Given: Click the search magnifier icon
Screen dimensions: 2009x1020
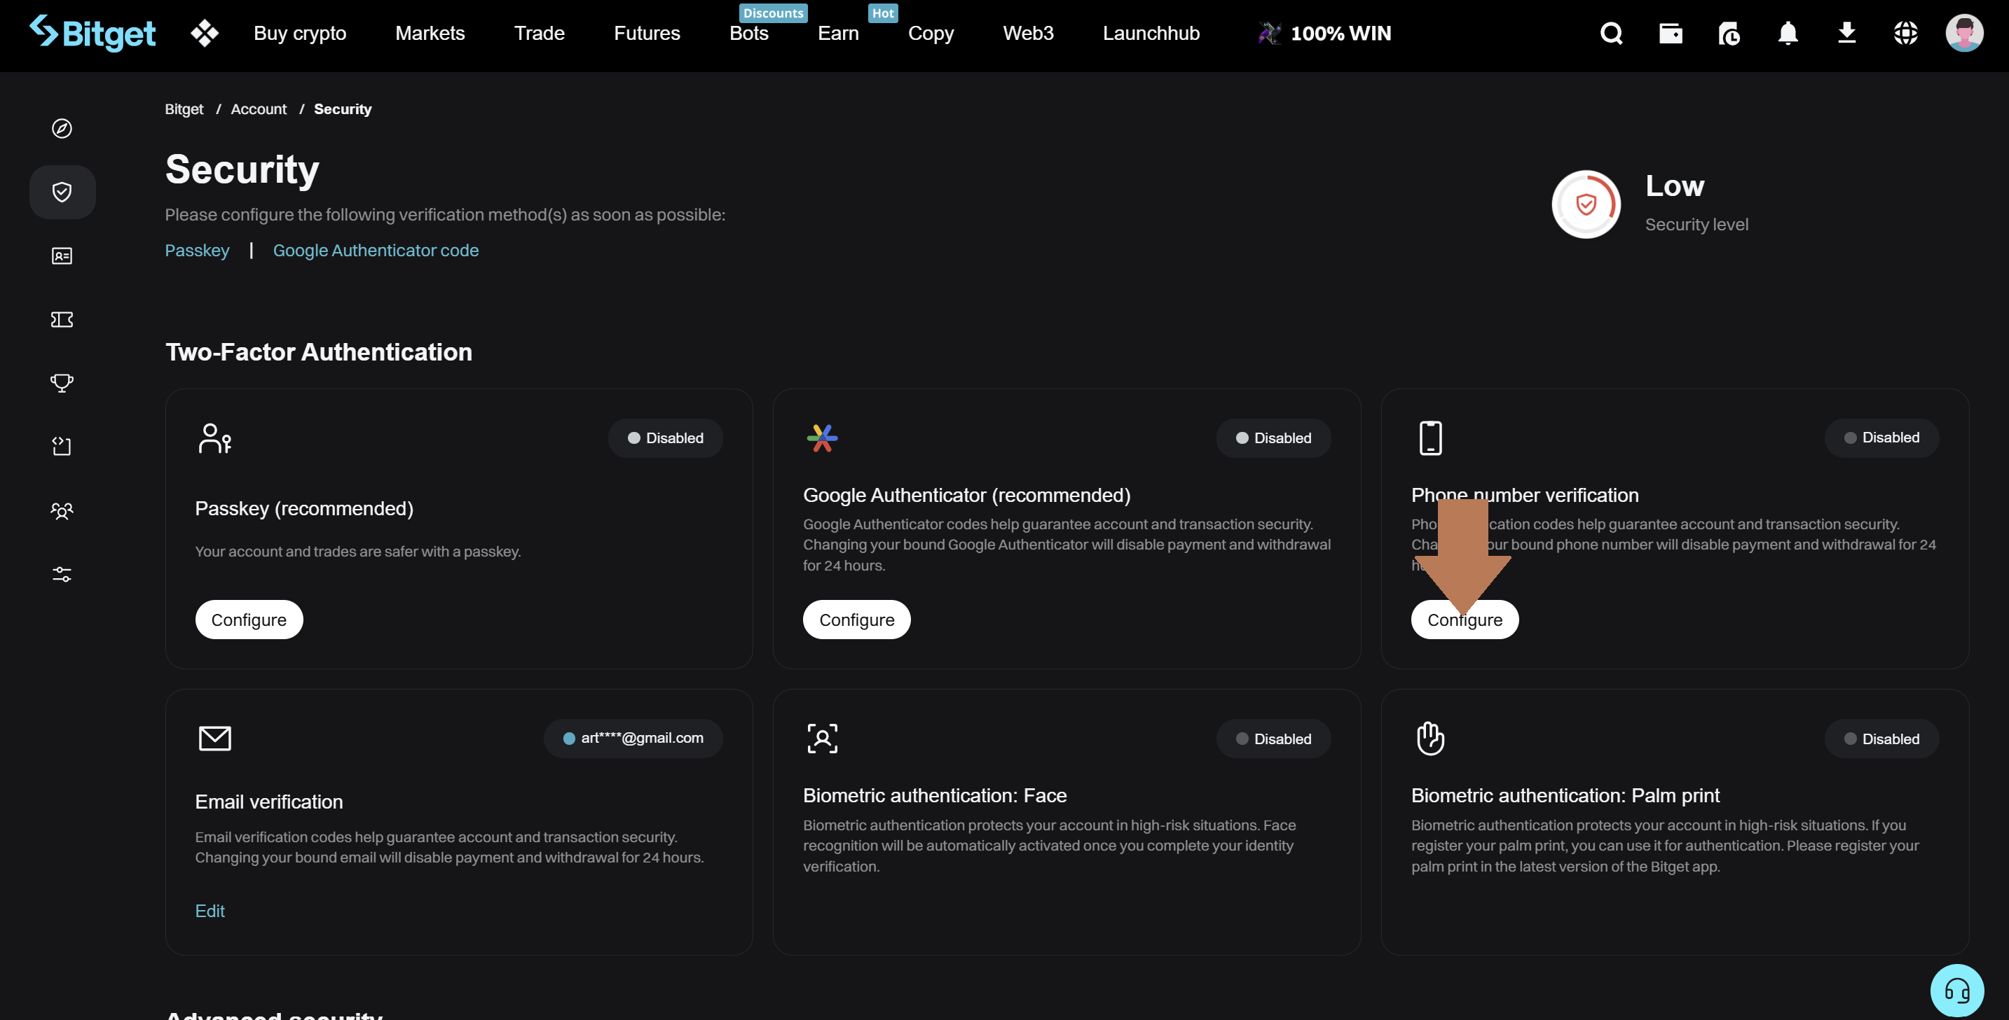Looking at the screenshot, I should tap(1611, 34).
